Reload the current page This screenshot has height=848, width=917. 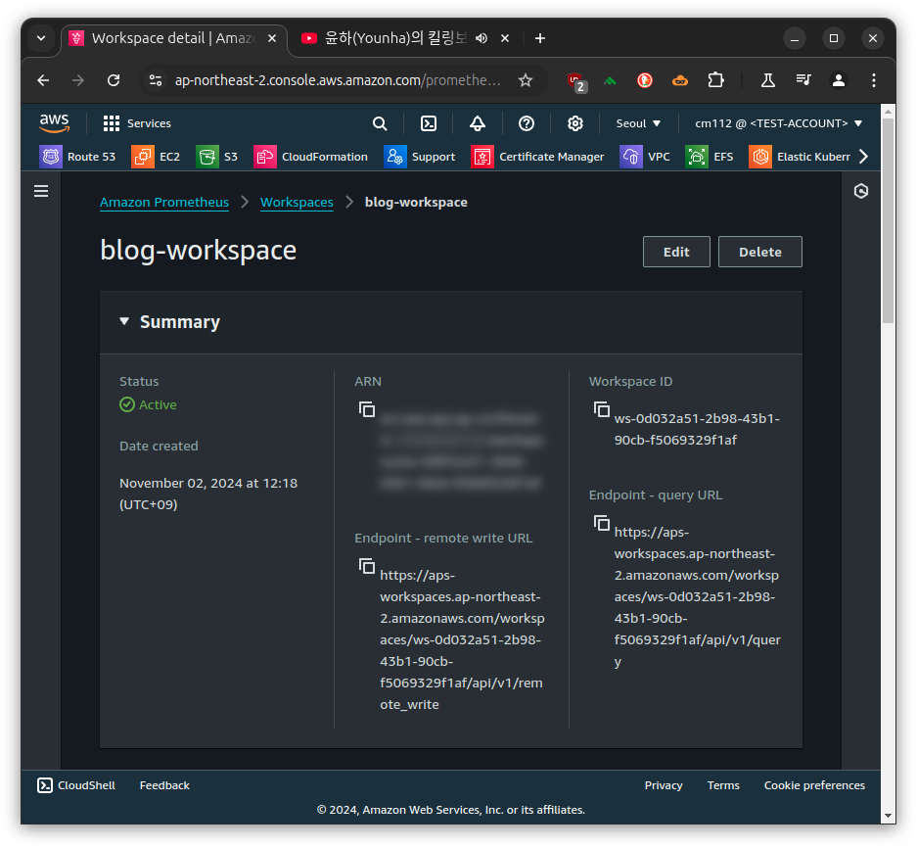[x=114, y=80]
